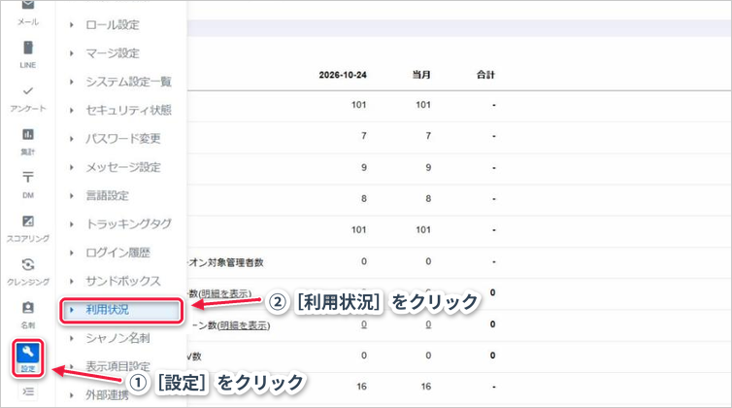Open the DM sidebar icon
Image resolution: width=732 pixels, height=408 pixels.
point(28,178)
